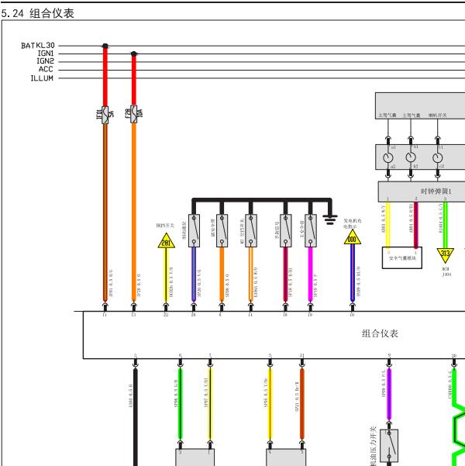This screenshot has height=466, width=465.
Task: Click the b1 clock spring coil symbol
Action: click(411, 157)
